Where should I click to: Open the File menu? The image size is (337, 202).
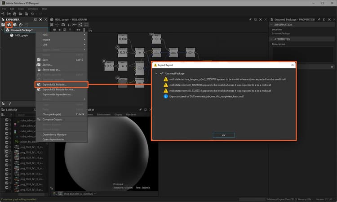(4, 9)
